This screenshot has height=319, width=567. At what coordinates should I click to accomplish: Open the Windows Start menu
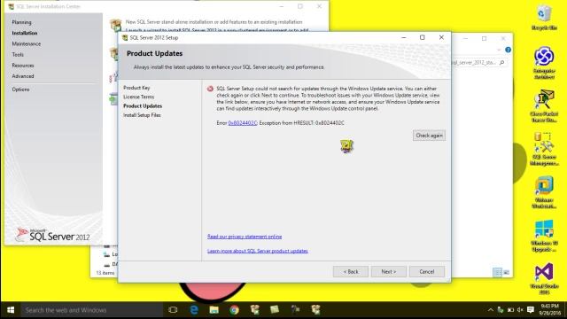[x=11, y=310]
